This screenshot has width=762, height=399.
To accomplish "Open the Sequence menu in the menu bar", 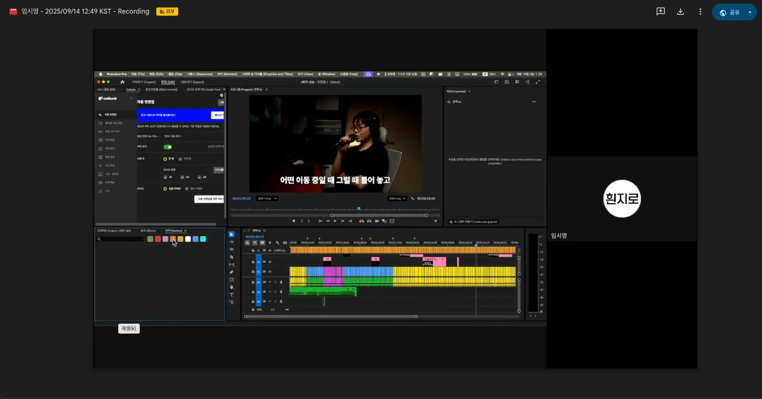I will pyautogui.click(x=200, y=75).
